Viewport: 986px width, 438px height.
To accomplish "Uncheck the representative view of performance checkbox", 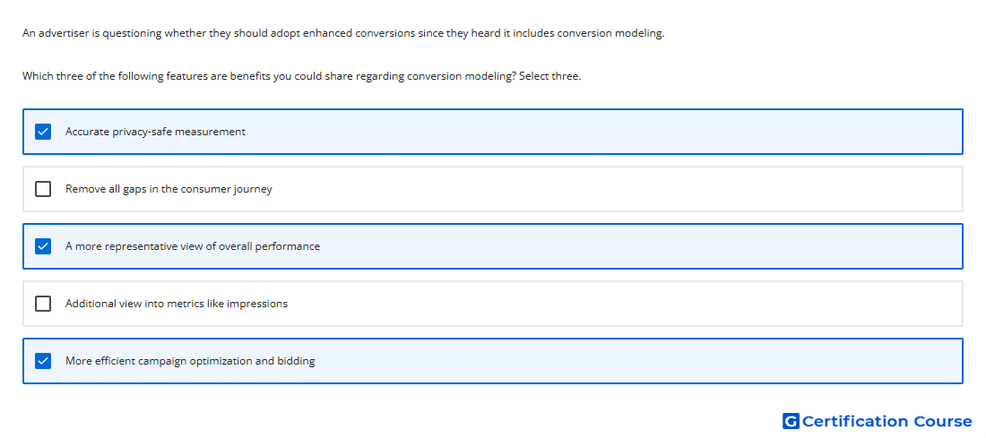I will pyautogui.click(x=43, y=246).
